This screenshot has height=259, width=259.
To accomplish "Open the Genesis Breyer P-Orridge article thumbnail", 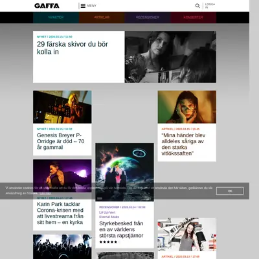I will pos(62,107).
